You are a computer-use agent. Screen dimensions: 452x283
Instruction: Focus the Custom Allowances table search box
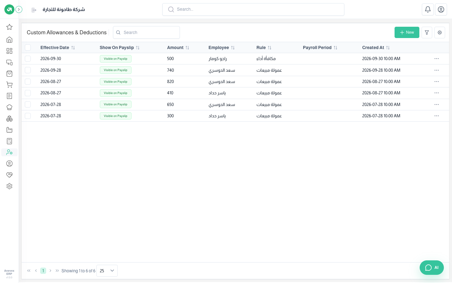[146, 32]
